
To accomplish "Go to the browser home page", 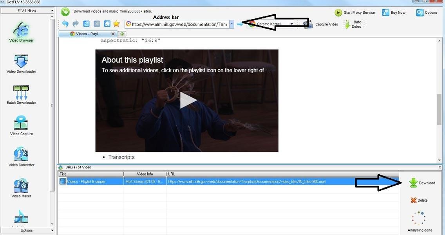I will coord(107,24).
